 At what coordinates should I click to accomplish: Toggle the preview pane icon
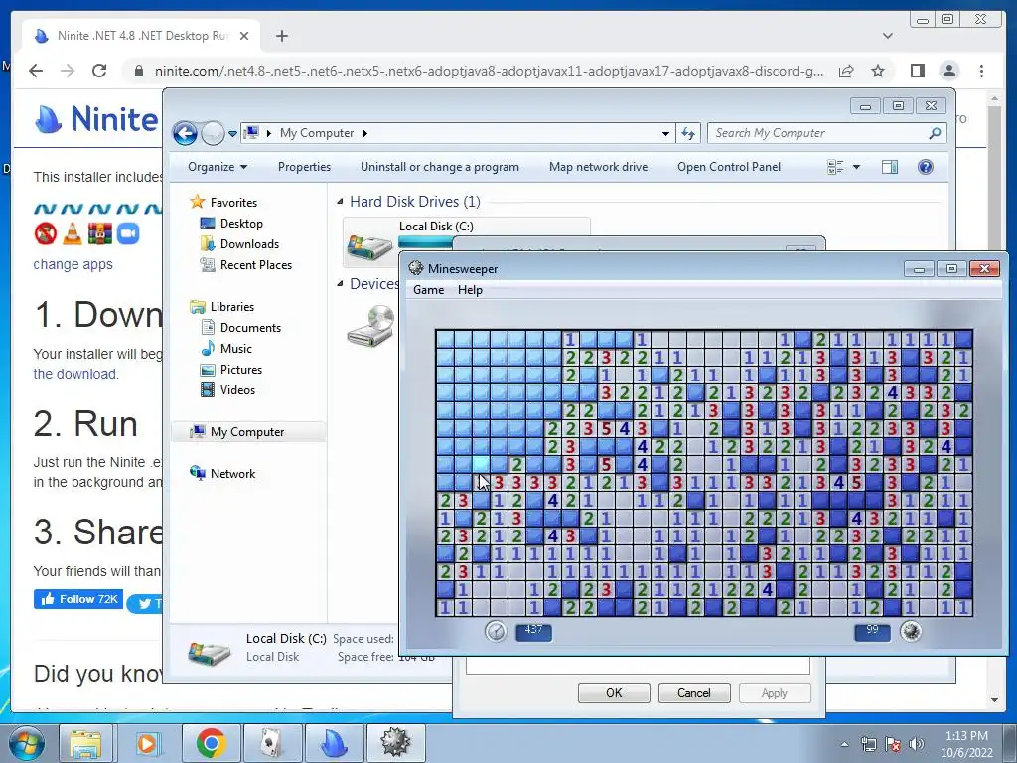(890, 167)
